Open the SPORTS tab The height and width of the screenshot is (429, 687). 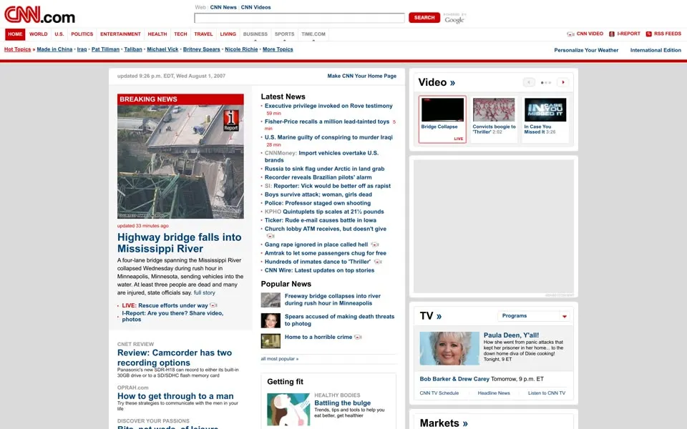pos(284,34)
